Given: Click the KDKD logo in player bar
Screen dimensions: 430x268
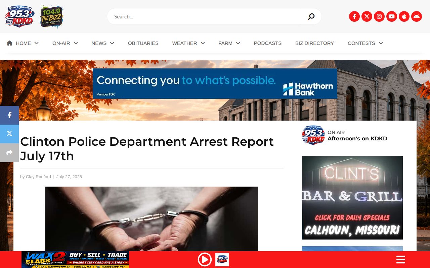Looking at the screenshot, I should point(222,260).
